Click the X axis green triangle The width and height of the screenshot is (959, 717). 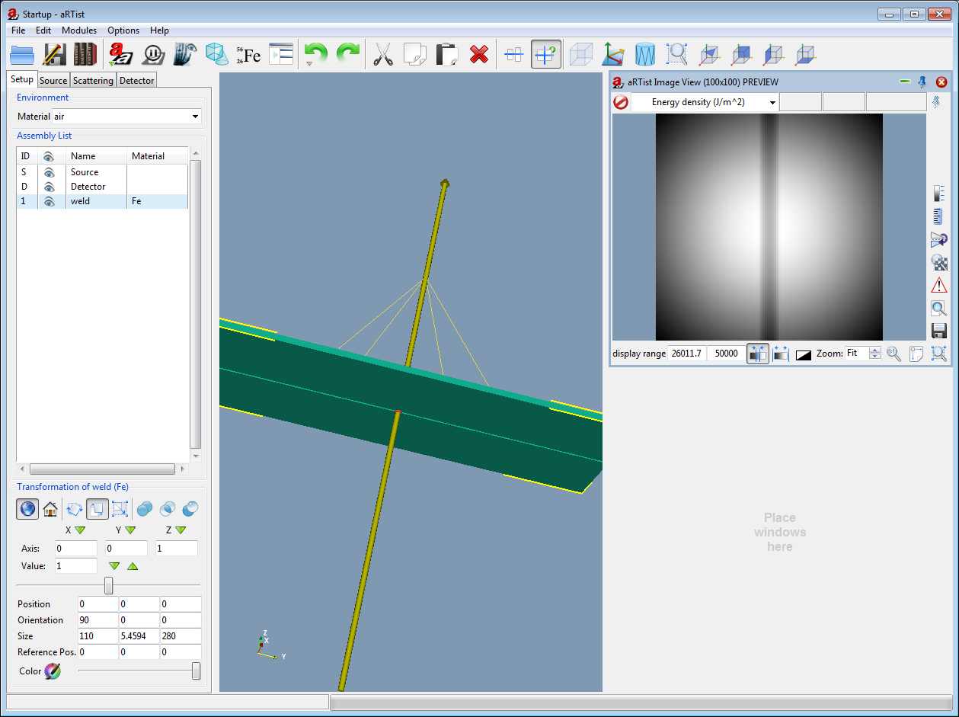[80, 530]
